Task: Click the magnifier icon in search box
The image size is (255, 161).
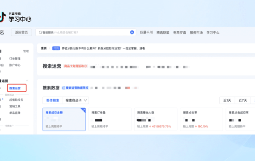Action: pyautogui.click(x=40, y=32)
